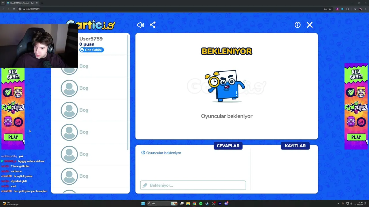Open the Chrome profile avatar
The height and width of the screenshot is (207, 369).
tap(361, 9)
